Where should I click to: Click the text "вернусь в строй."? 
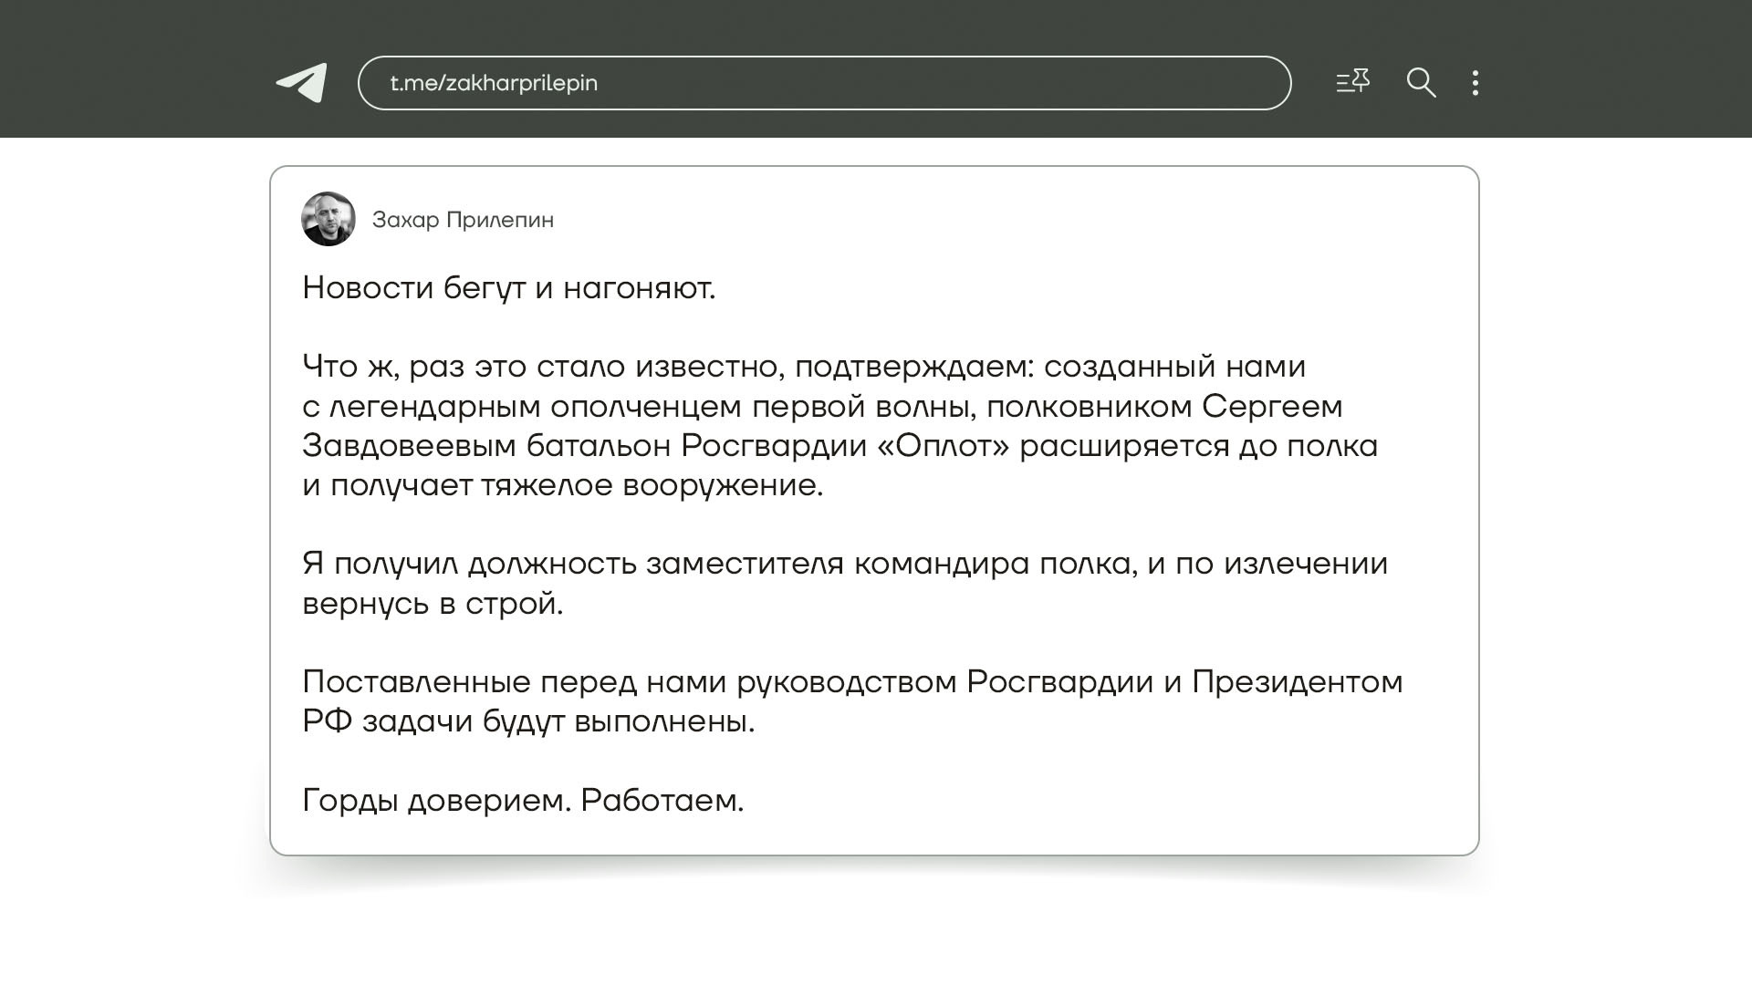[x=433, y=604]
